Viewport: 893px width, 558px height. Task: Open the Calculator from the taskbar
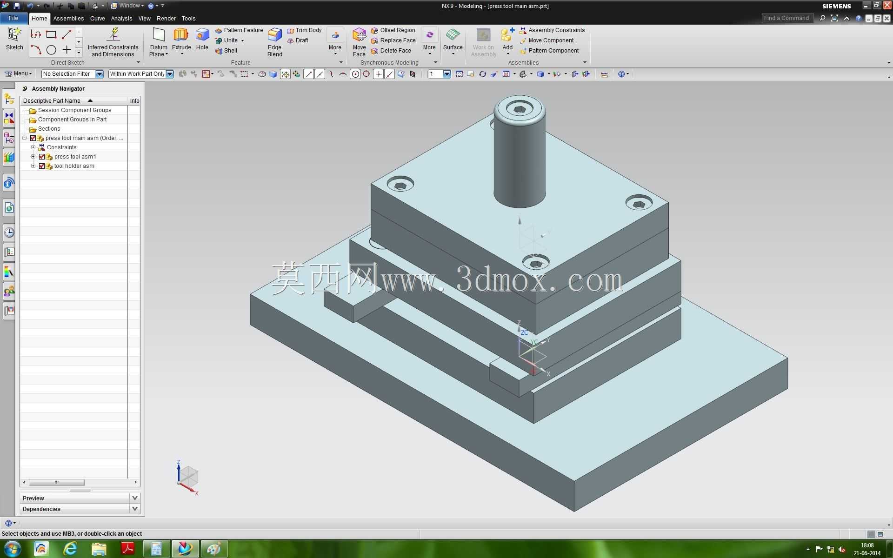(156, 549)
